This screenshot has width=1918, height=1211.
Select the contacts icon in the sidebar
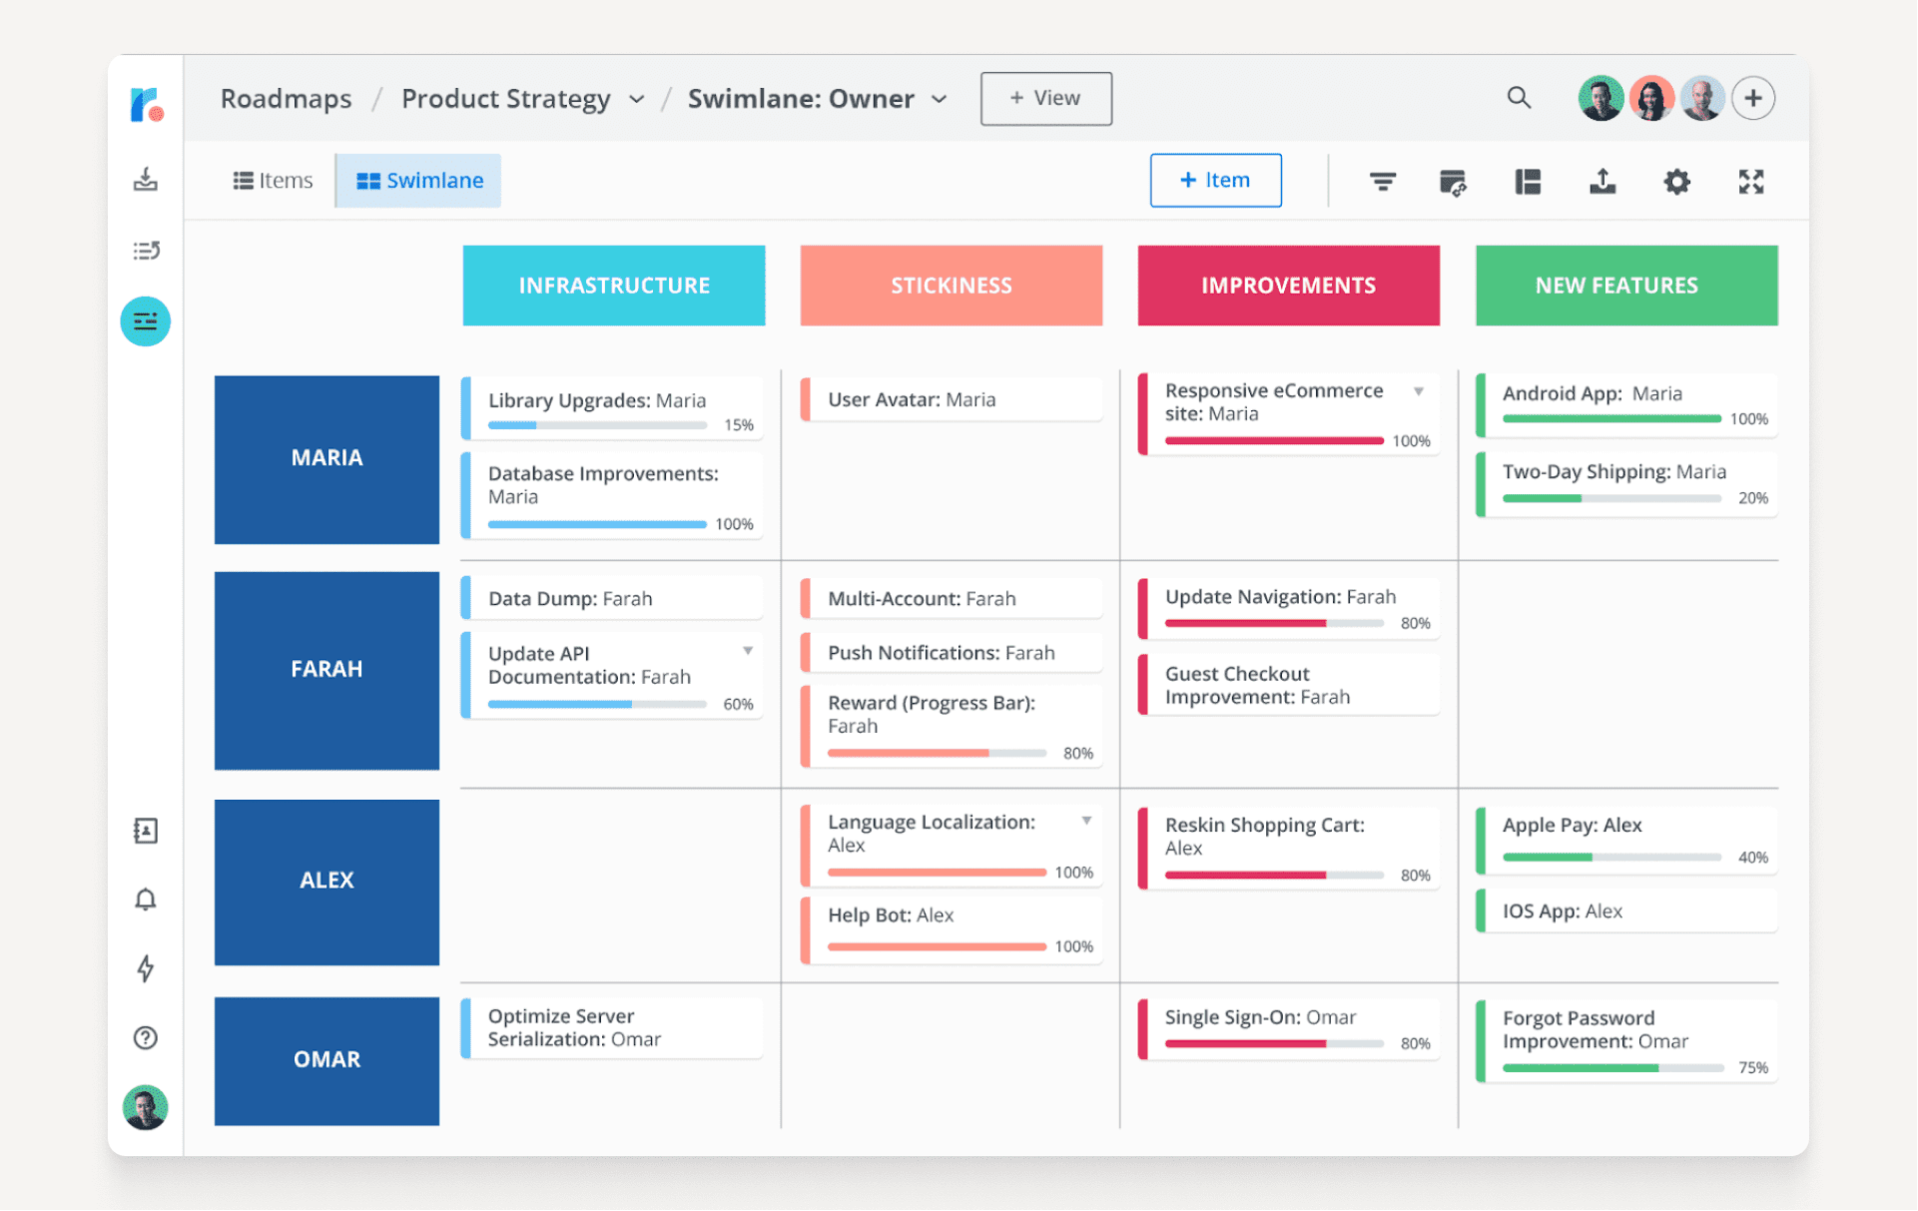146,830
